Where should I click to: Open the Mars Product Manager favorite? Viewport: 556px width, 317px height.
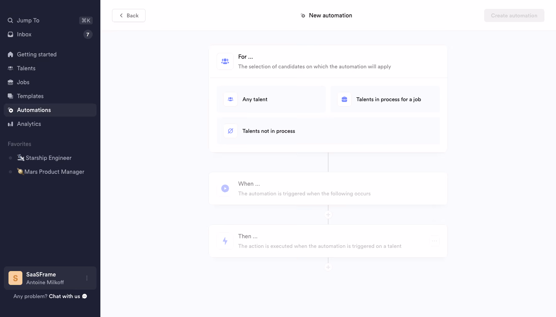click(x=50, y=172)
